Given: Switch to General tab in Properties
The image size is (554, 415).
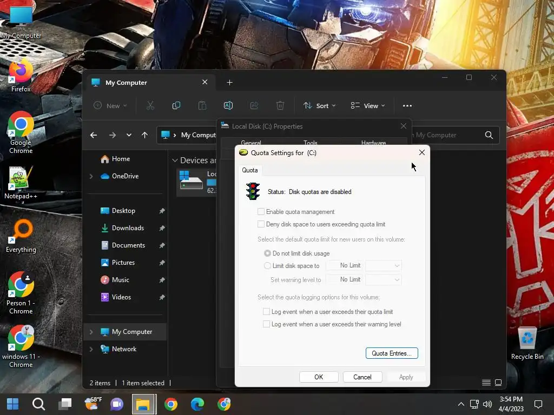Looking at the screenshot, I should (251, 142).
